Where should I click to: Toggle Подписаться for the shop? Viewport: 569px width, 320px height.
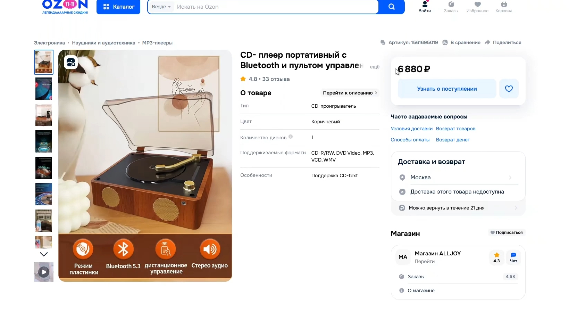[x=507, y=232]
